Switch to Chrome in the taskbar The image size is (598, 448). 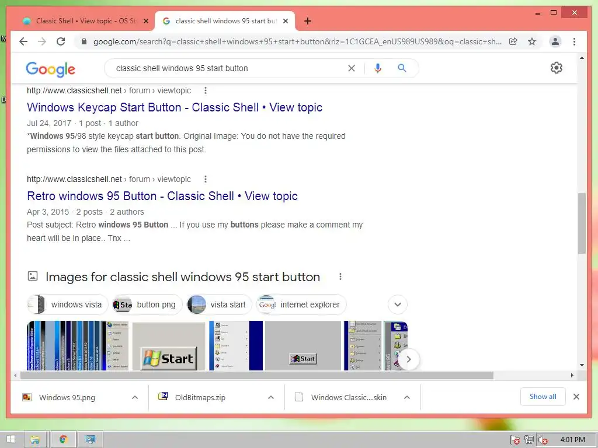63,439
